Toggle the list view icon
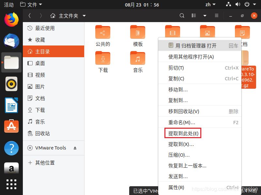Screen dimensions: 261x195 [x=194, y=16]
